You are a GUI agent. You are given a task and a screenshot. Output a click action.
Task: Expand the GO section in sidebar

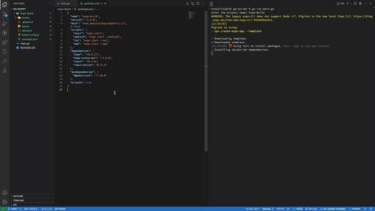15,205
